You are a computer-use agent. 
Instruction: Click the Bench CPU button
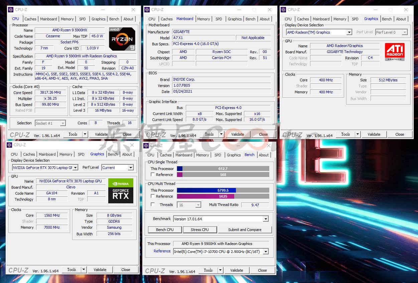coord(165,230)
